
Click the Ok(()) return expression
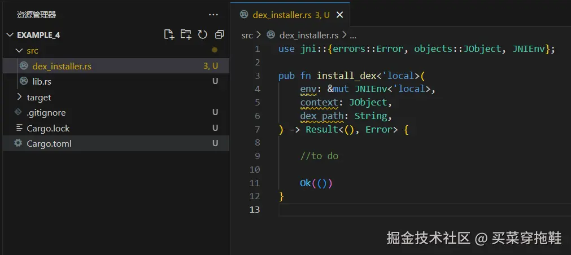point(316,183)
